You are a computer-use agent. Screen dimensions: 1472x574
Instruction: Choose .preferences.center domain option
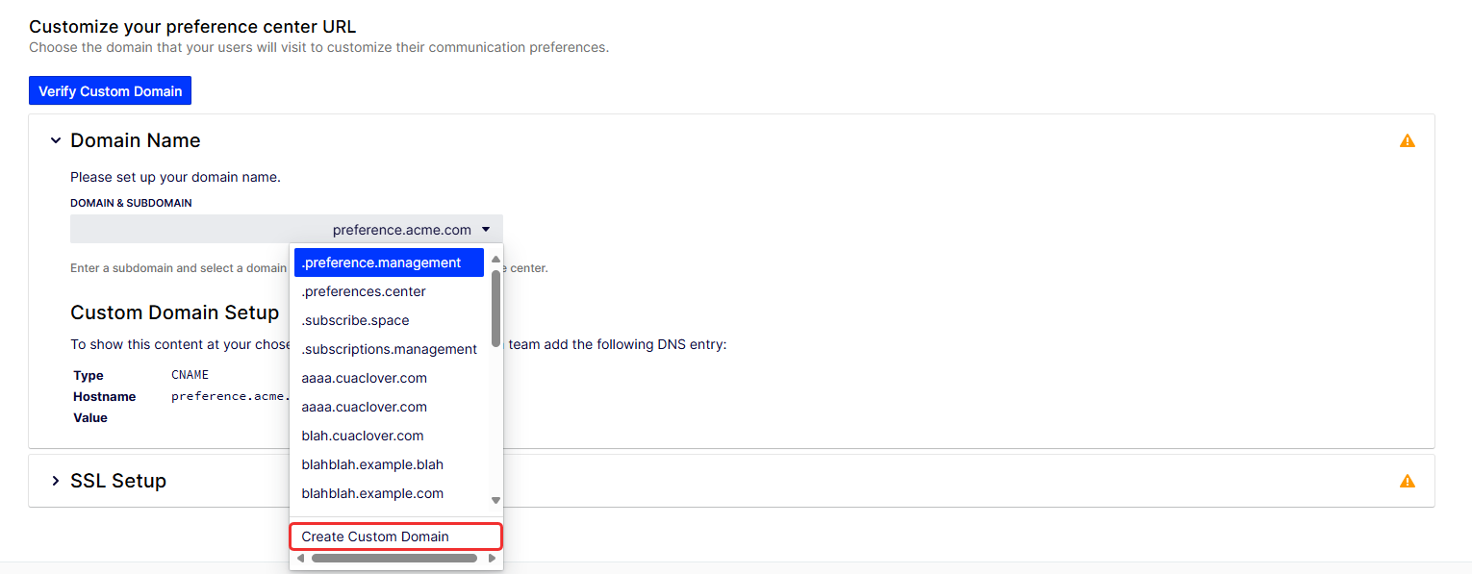click(389, 291)
